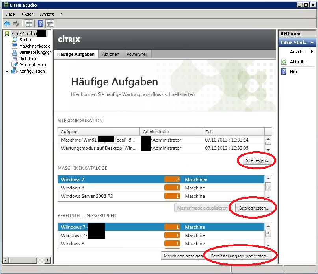Select Protokollierung in the navigation tree
Viewport: 318px width, 274px height.
coord(33,65)
